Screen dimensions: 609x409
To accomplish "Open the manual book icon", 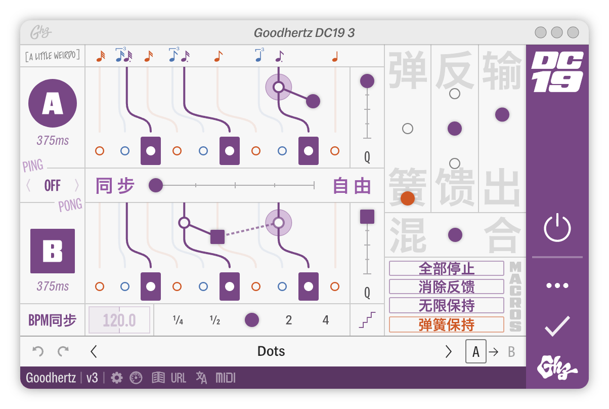I will (x=158, y=378).
